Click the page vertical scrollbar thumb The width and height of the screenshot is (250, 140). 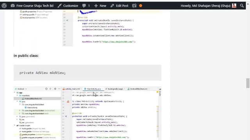click(x=248, y=83)
